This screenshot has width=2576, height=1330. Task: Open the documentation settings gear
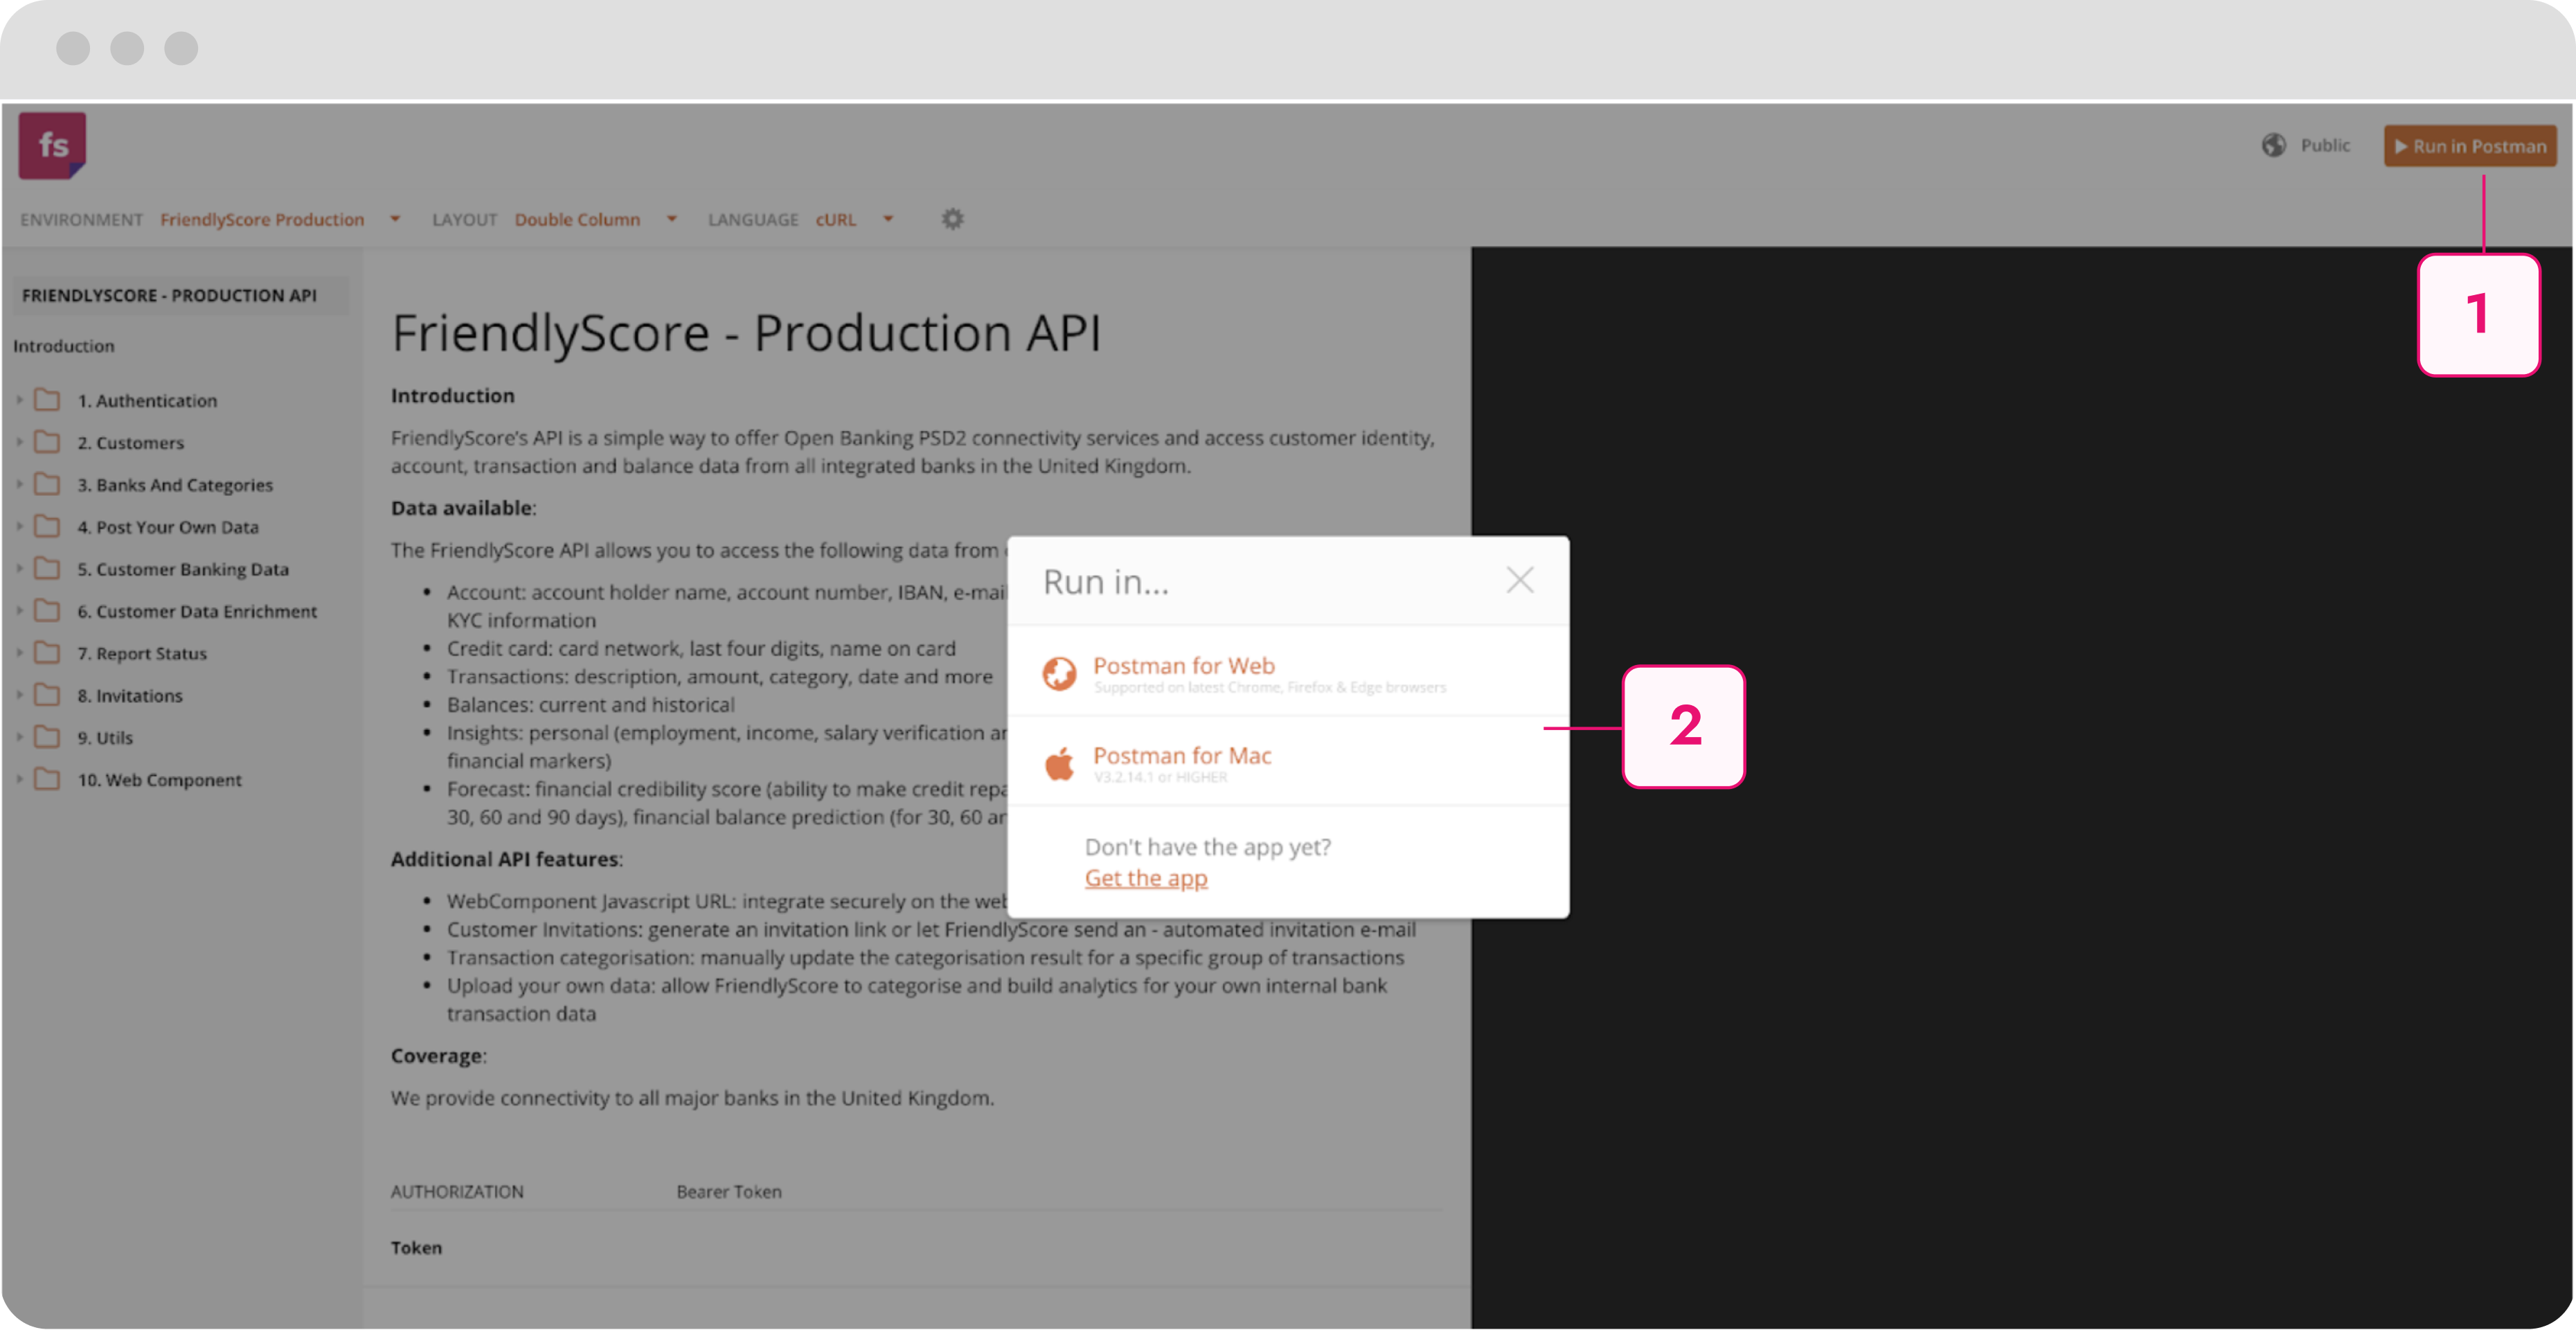pyautogui.click(x=952, y=219)
